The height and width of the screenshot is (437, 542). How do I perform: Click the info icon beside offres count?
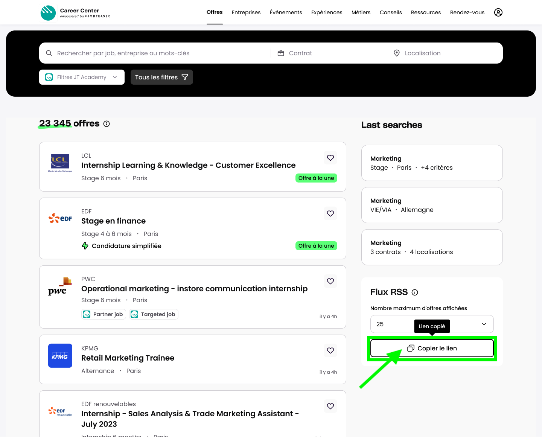[x=107, y=124]
